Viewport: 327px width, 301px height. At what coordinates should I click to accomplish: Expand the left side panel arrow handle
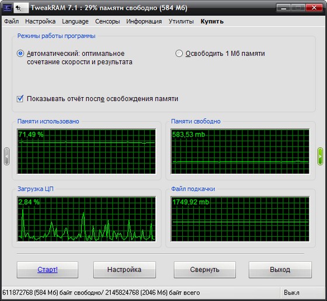click(6, 156)
